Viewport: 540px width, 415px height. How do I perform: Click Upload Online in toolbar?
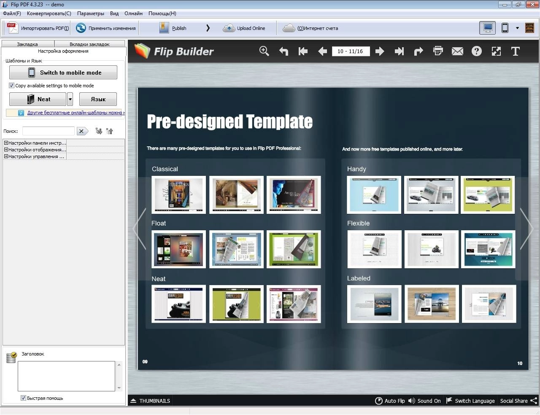pos(244,28)
